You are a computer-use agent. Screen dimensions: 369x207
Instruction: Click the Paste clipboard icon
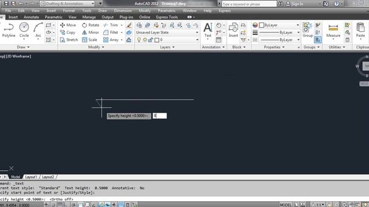coord(360,30)
